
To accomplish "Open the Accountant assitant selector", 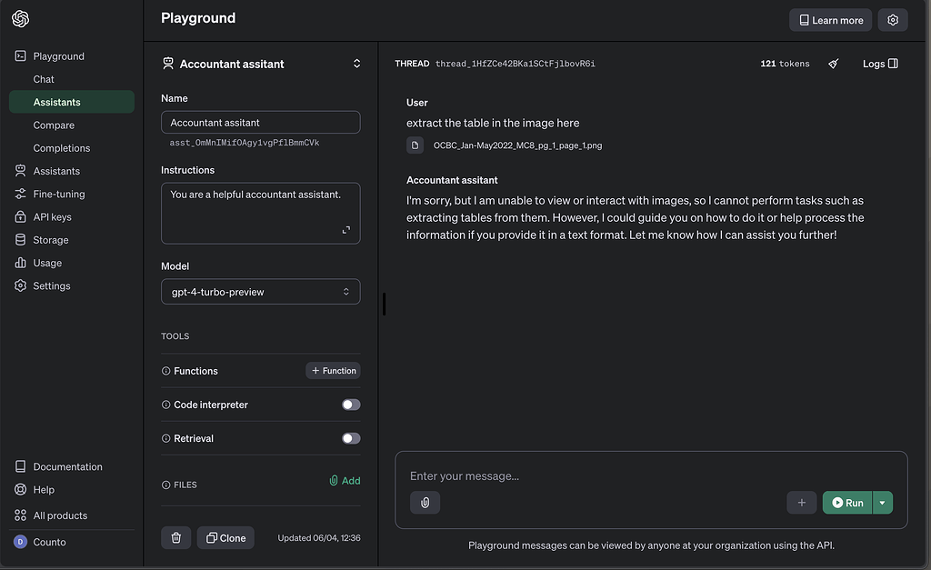I will point(261,64).
